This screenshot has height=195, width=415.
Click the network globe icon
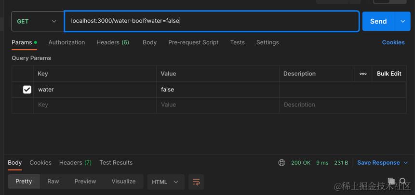(x=281, y=163)
